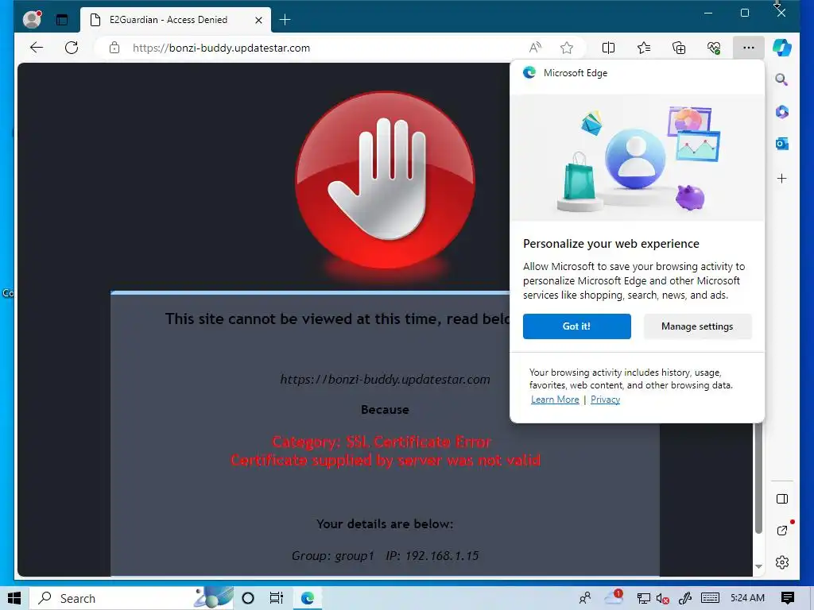Click blocked URL bonzi-buddy.updatestar.com text
The height and width of the screenshot is (610, 814).
[386, 379]
